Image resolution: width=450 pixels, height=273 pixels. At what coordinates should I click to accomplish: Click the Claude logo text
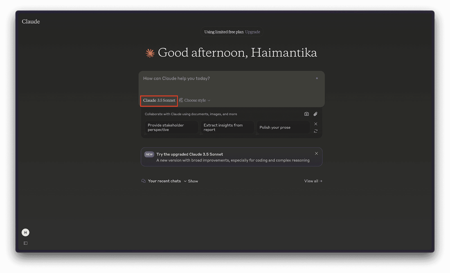click(31, 22)
